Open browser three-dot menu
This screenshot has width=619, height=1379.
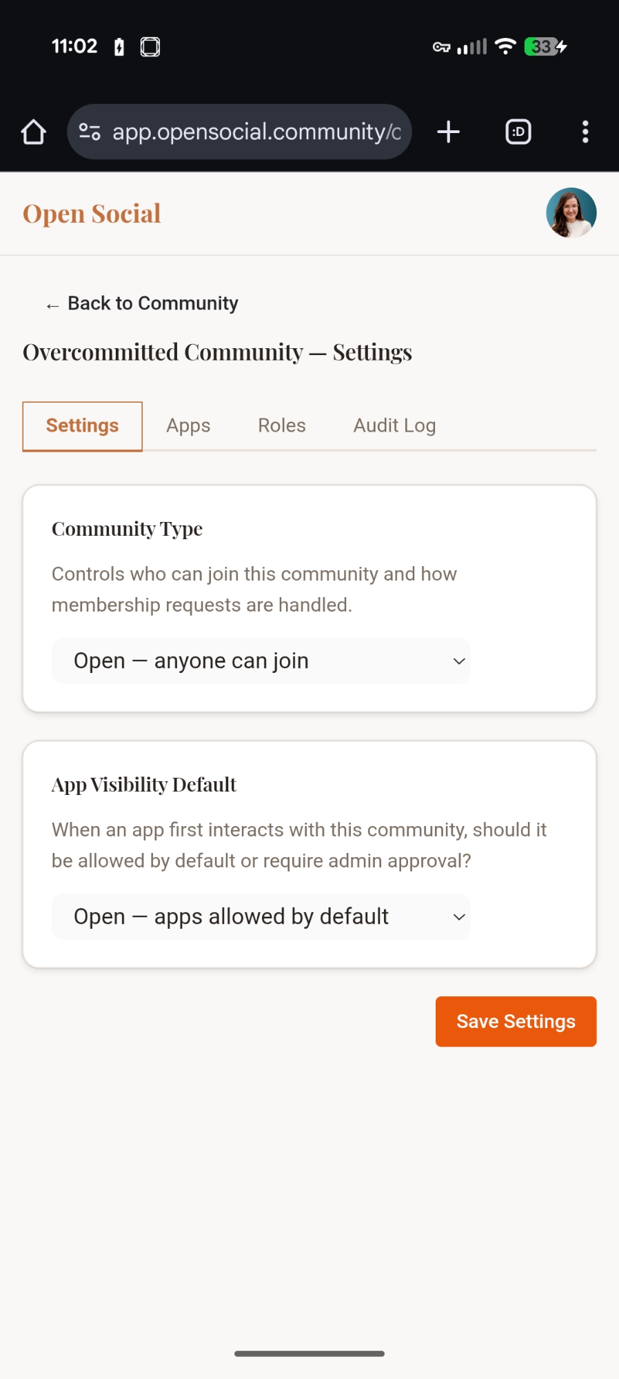pos(585,132)
